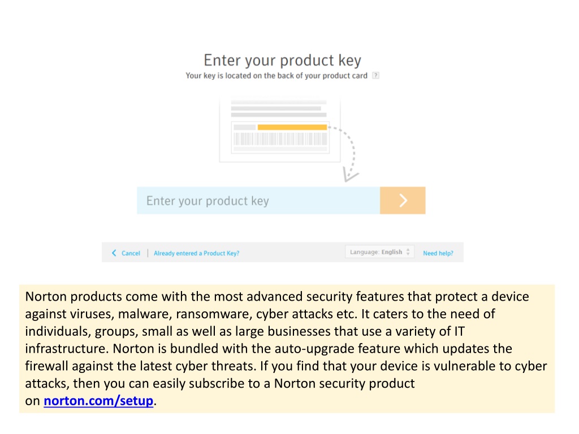Click the product card illustration

pyautogui.click(x=279, y=131)
